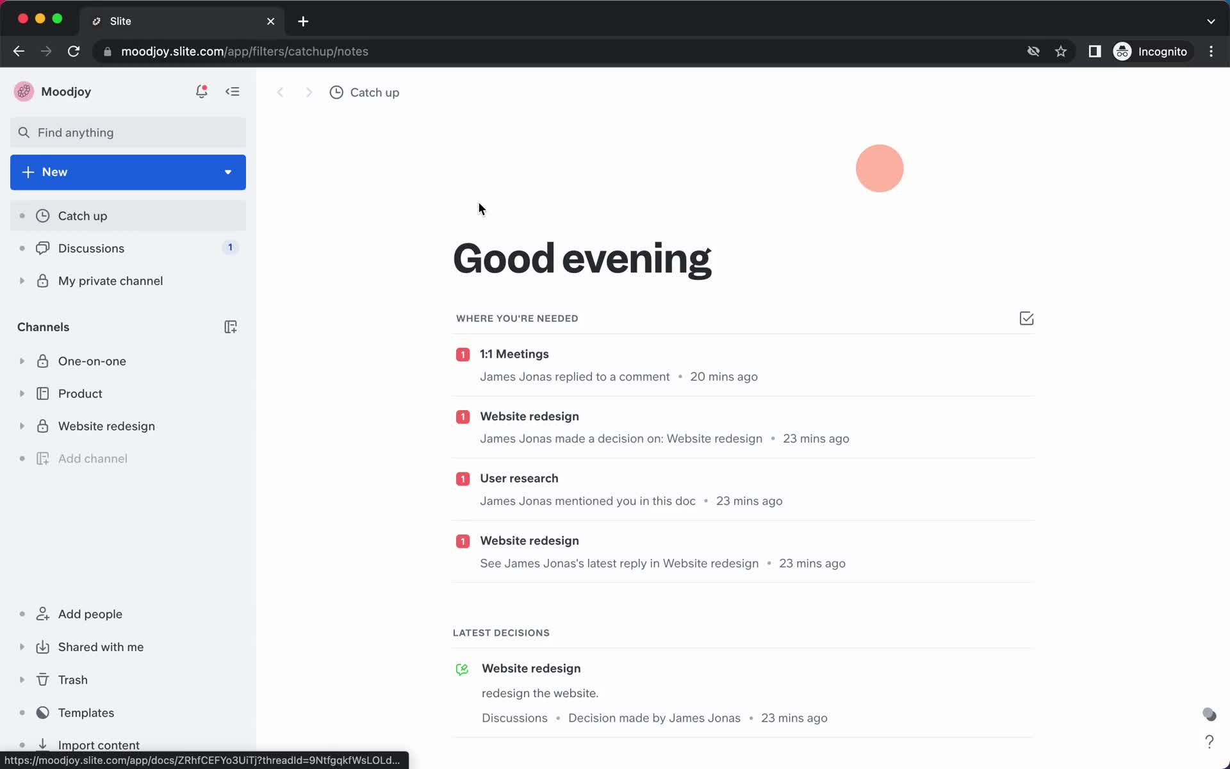1230x769 pixels.
Task: Click the Catch up filter icon
Action: point(336,92)
